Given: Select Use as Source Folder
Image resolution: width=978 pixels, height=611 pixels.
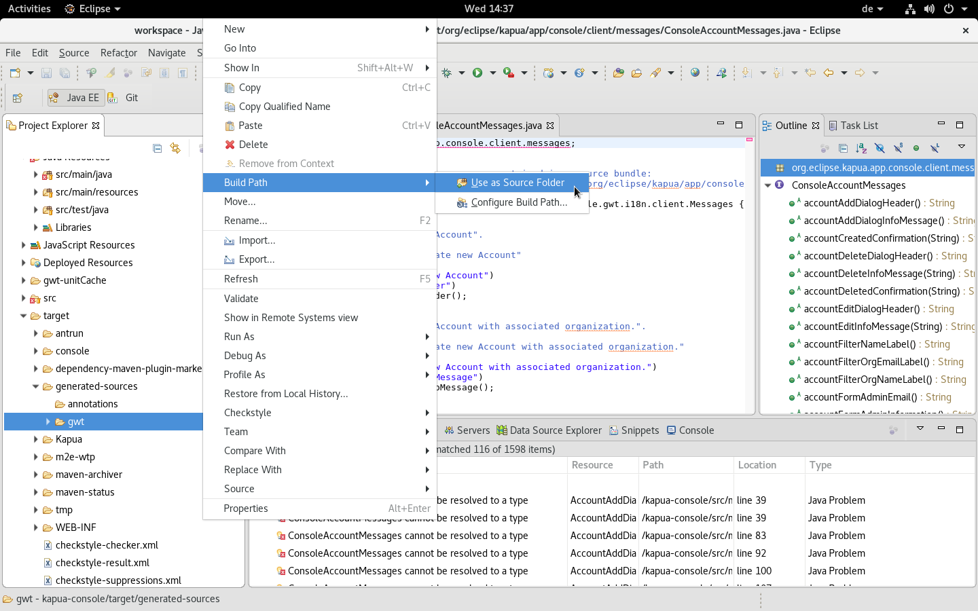Looking at the screenshot, I should tap(516, 183).
